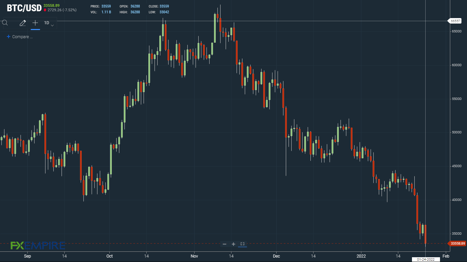This screenshot has height=262, width=467.
Task: Open the symbol search magnifier
Action: tap(5, 23)
